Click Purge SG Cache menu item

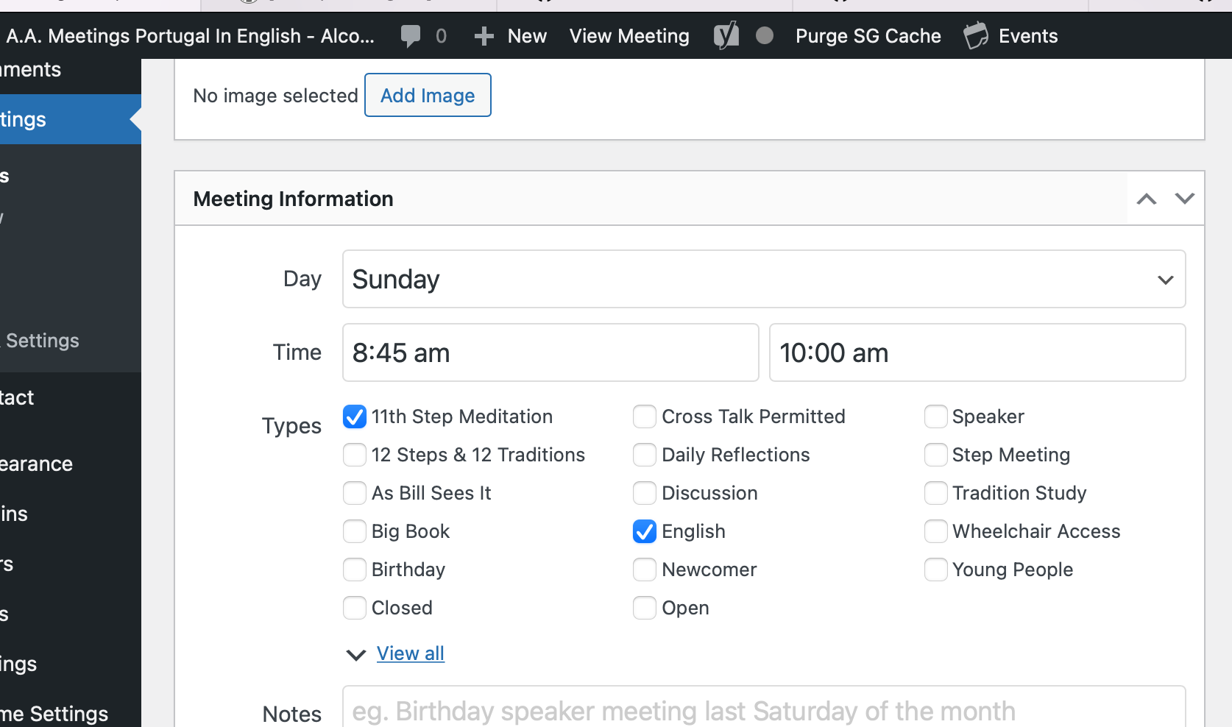[x=868, y=36]
